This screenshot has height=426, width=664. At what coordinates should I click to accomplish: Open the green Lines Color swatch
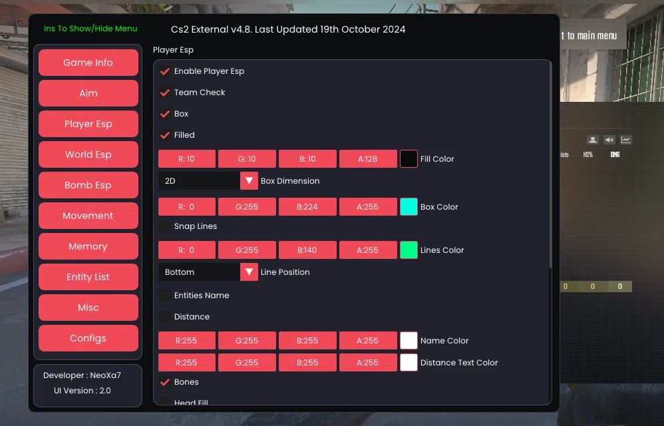(409, 250)
